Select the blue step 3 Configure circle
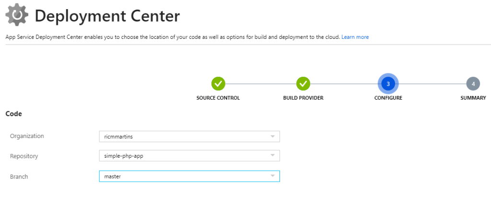The image size is (491, 197). [x=388, y=83]
